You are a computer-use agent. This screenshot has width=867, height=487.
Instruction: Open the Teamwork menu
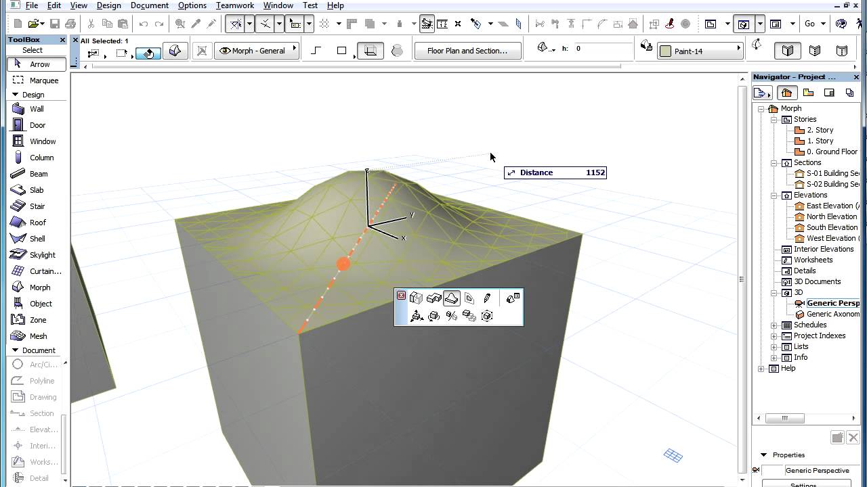click(235, 5)
